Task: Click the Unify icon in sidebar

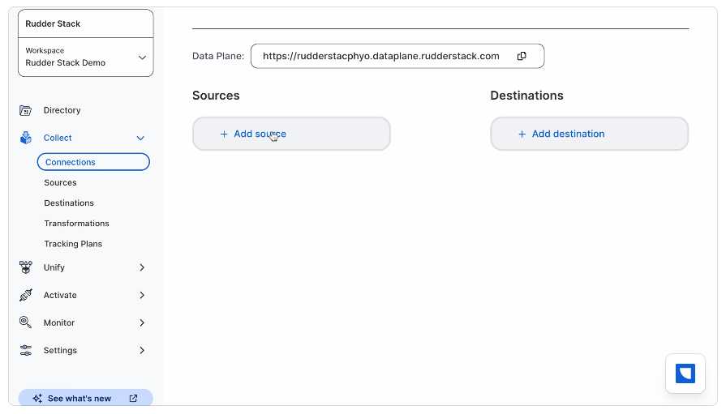Action: 25,267
